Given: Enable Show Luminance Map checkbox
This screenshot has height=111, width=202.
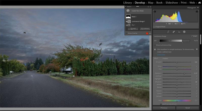Looking at the screenshot, I should (155, 45).
